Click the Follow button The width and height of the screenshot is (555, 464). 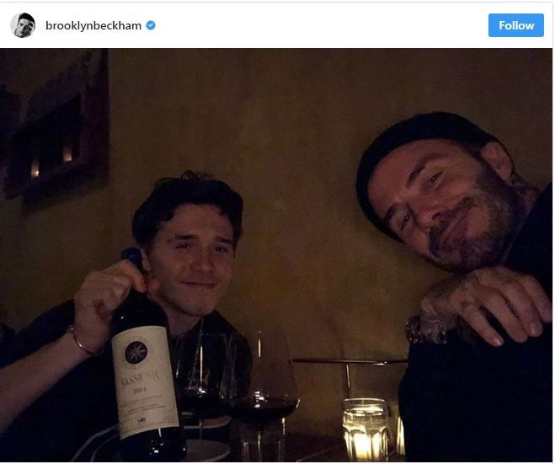[515, 25]
